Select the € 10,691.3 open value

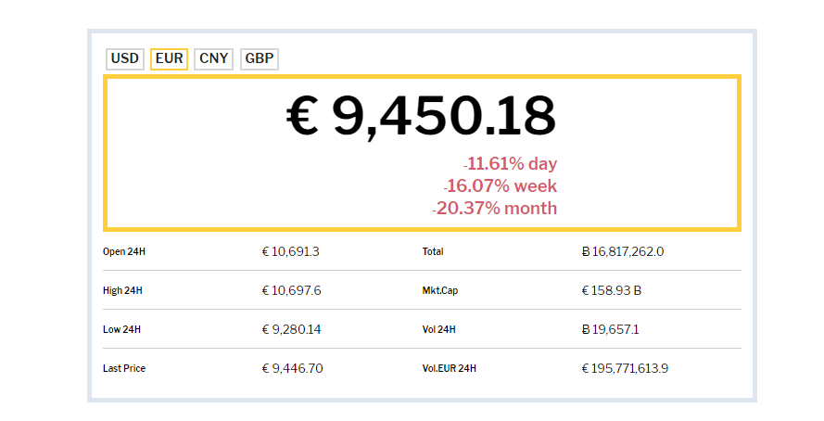pos(291,251)
